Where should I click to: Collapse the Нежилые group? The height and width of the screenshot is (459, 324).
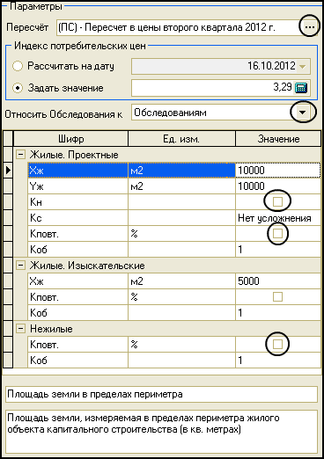(20, 329)
